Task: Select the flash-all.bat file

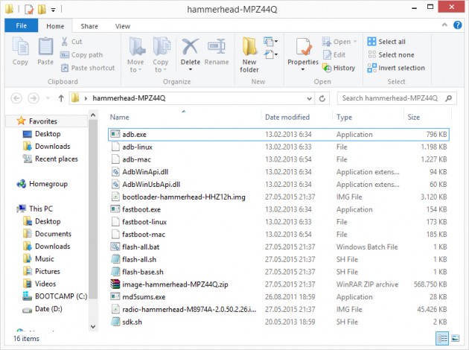Action: pyautogui.click(x=138, y=246)
